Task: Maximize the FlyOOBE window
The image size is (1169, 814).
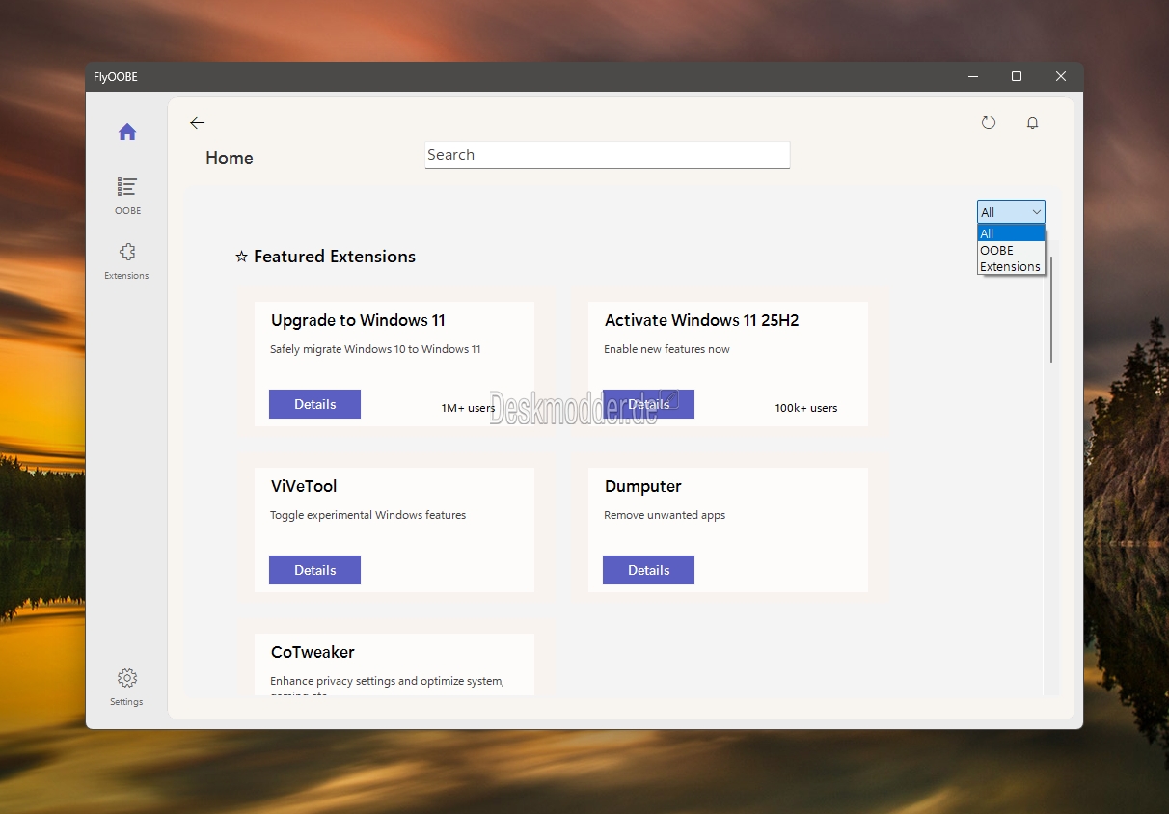Action: [1016, 76]
